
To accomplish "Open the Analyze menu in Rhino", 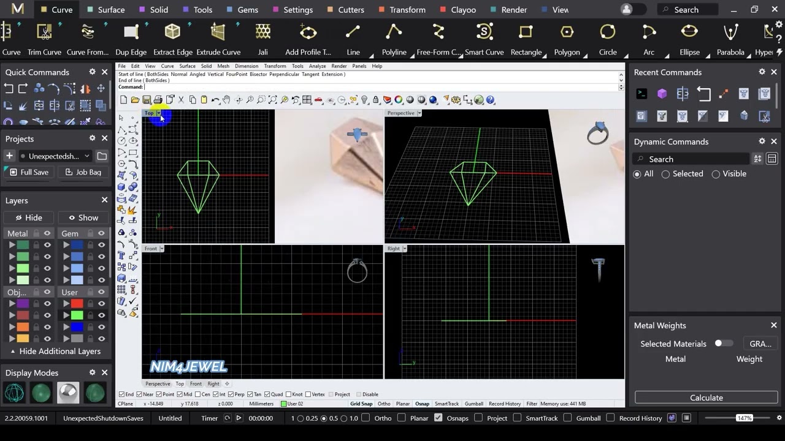I will 317,66.
